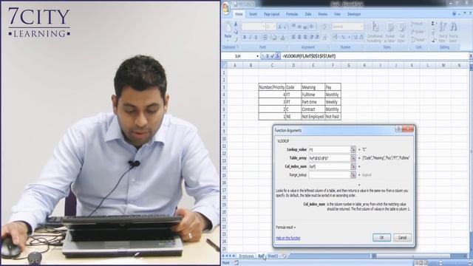Switch to the Employees sheet tab
473x266 pixels.
click(x=246, y=256)
